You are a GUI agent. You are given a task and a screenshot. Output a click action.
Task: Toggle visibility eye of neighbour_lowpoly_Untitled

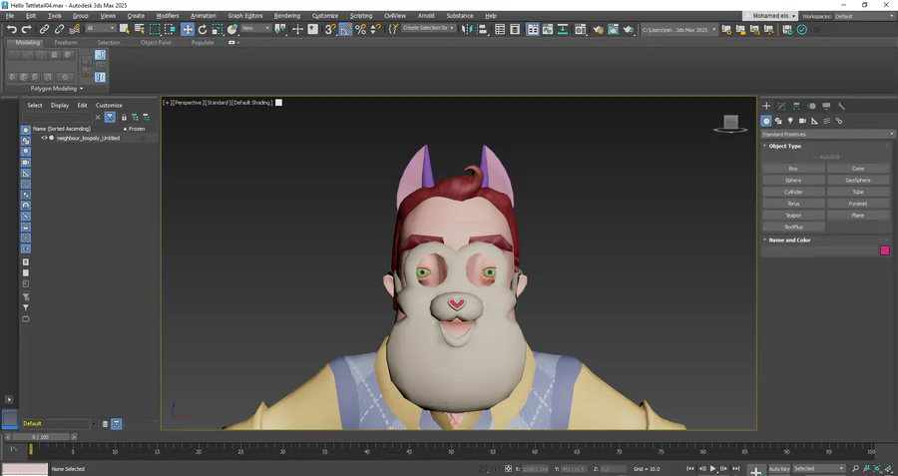(44, 138)
